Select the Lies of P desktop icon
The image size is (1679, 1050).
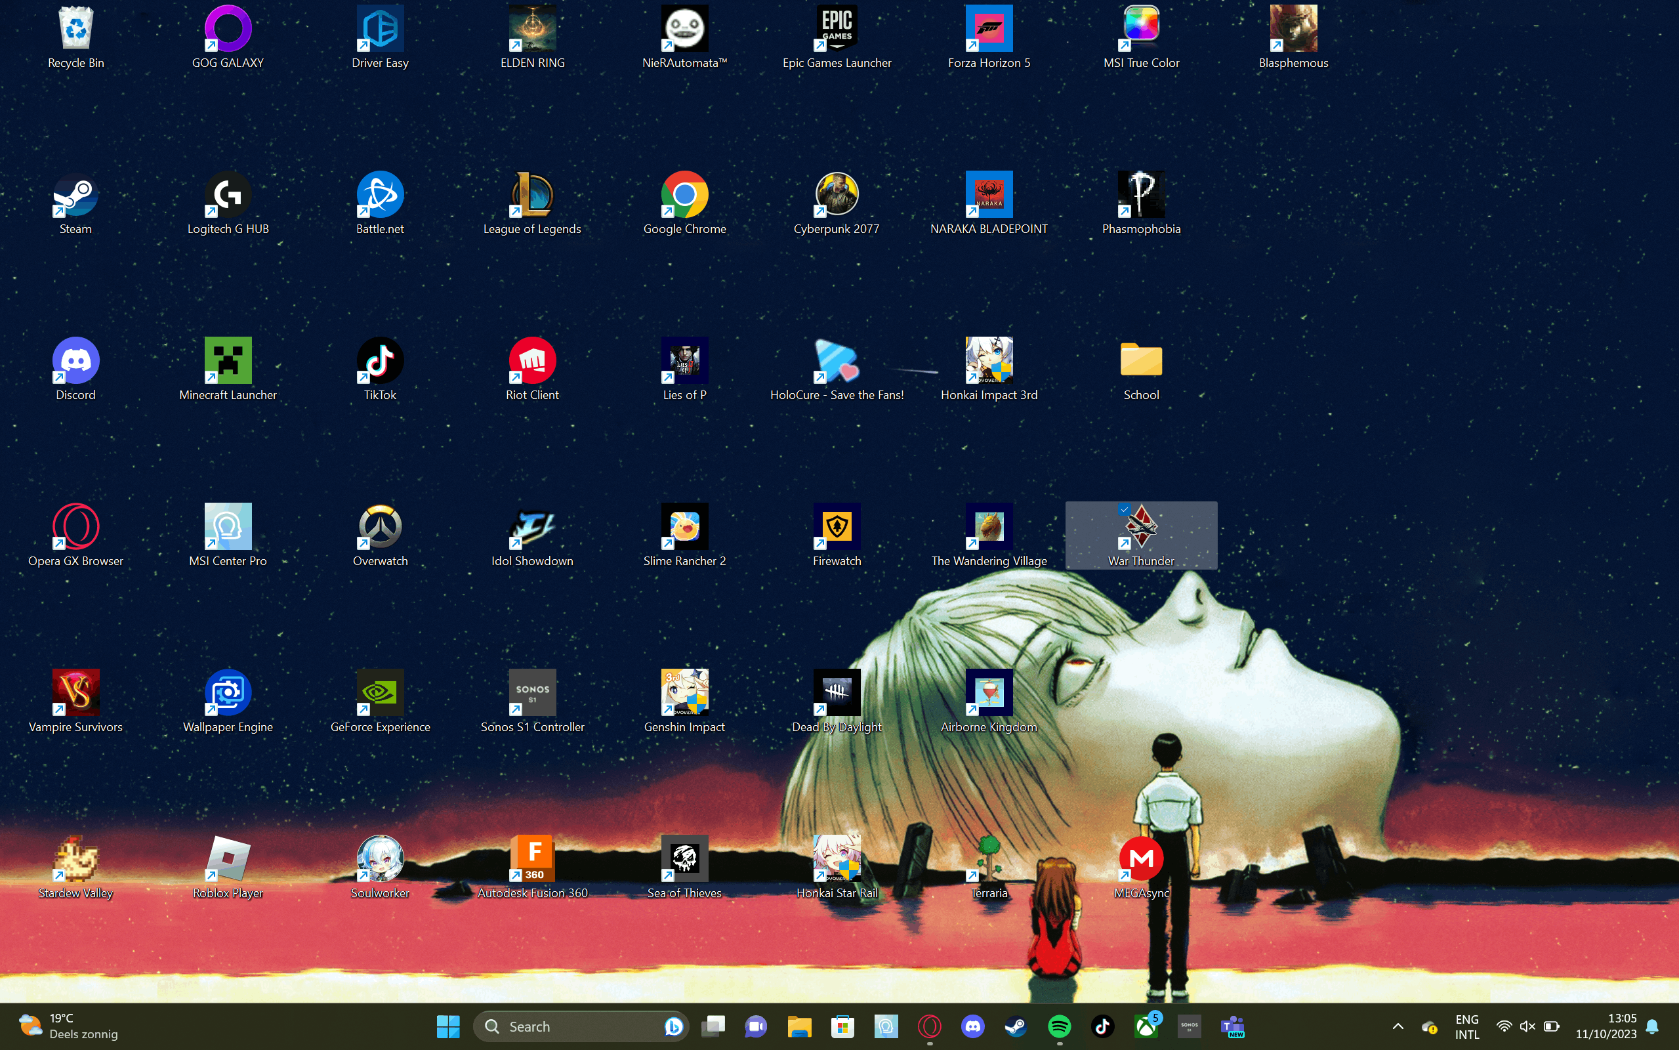click(x=684, y=369)
